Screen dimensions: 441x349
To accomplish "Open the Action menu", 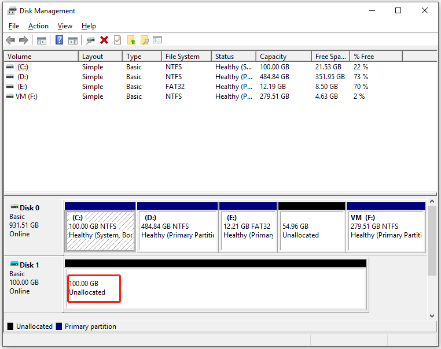I will 38,26.
